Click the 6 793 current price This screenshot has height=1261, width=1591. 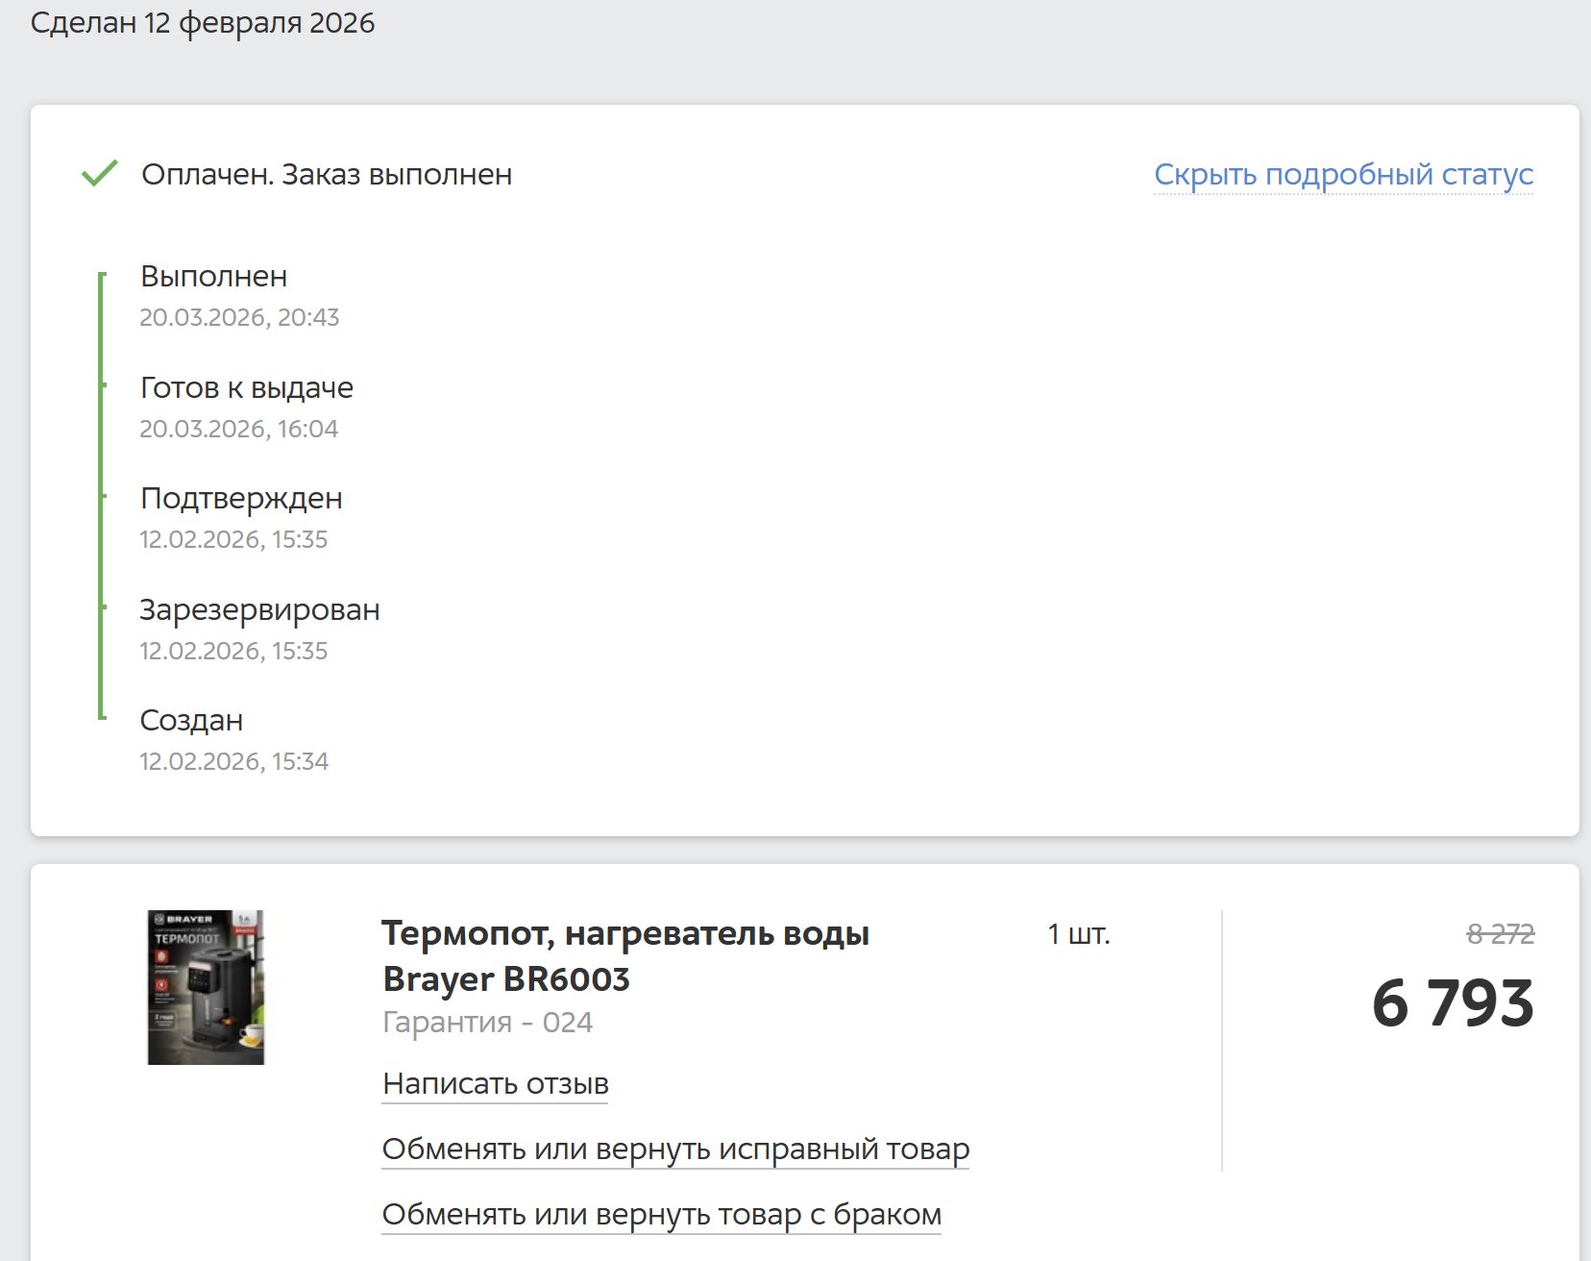pos(1452,1003)
